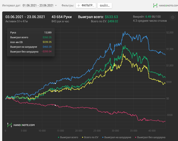Toggle the Всего по EV legend series

pos(90,137)
